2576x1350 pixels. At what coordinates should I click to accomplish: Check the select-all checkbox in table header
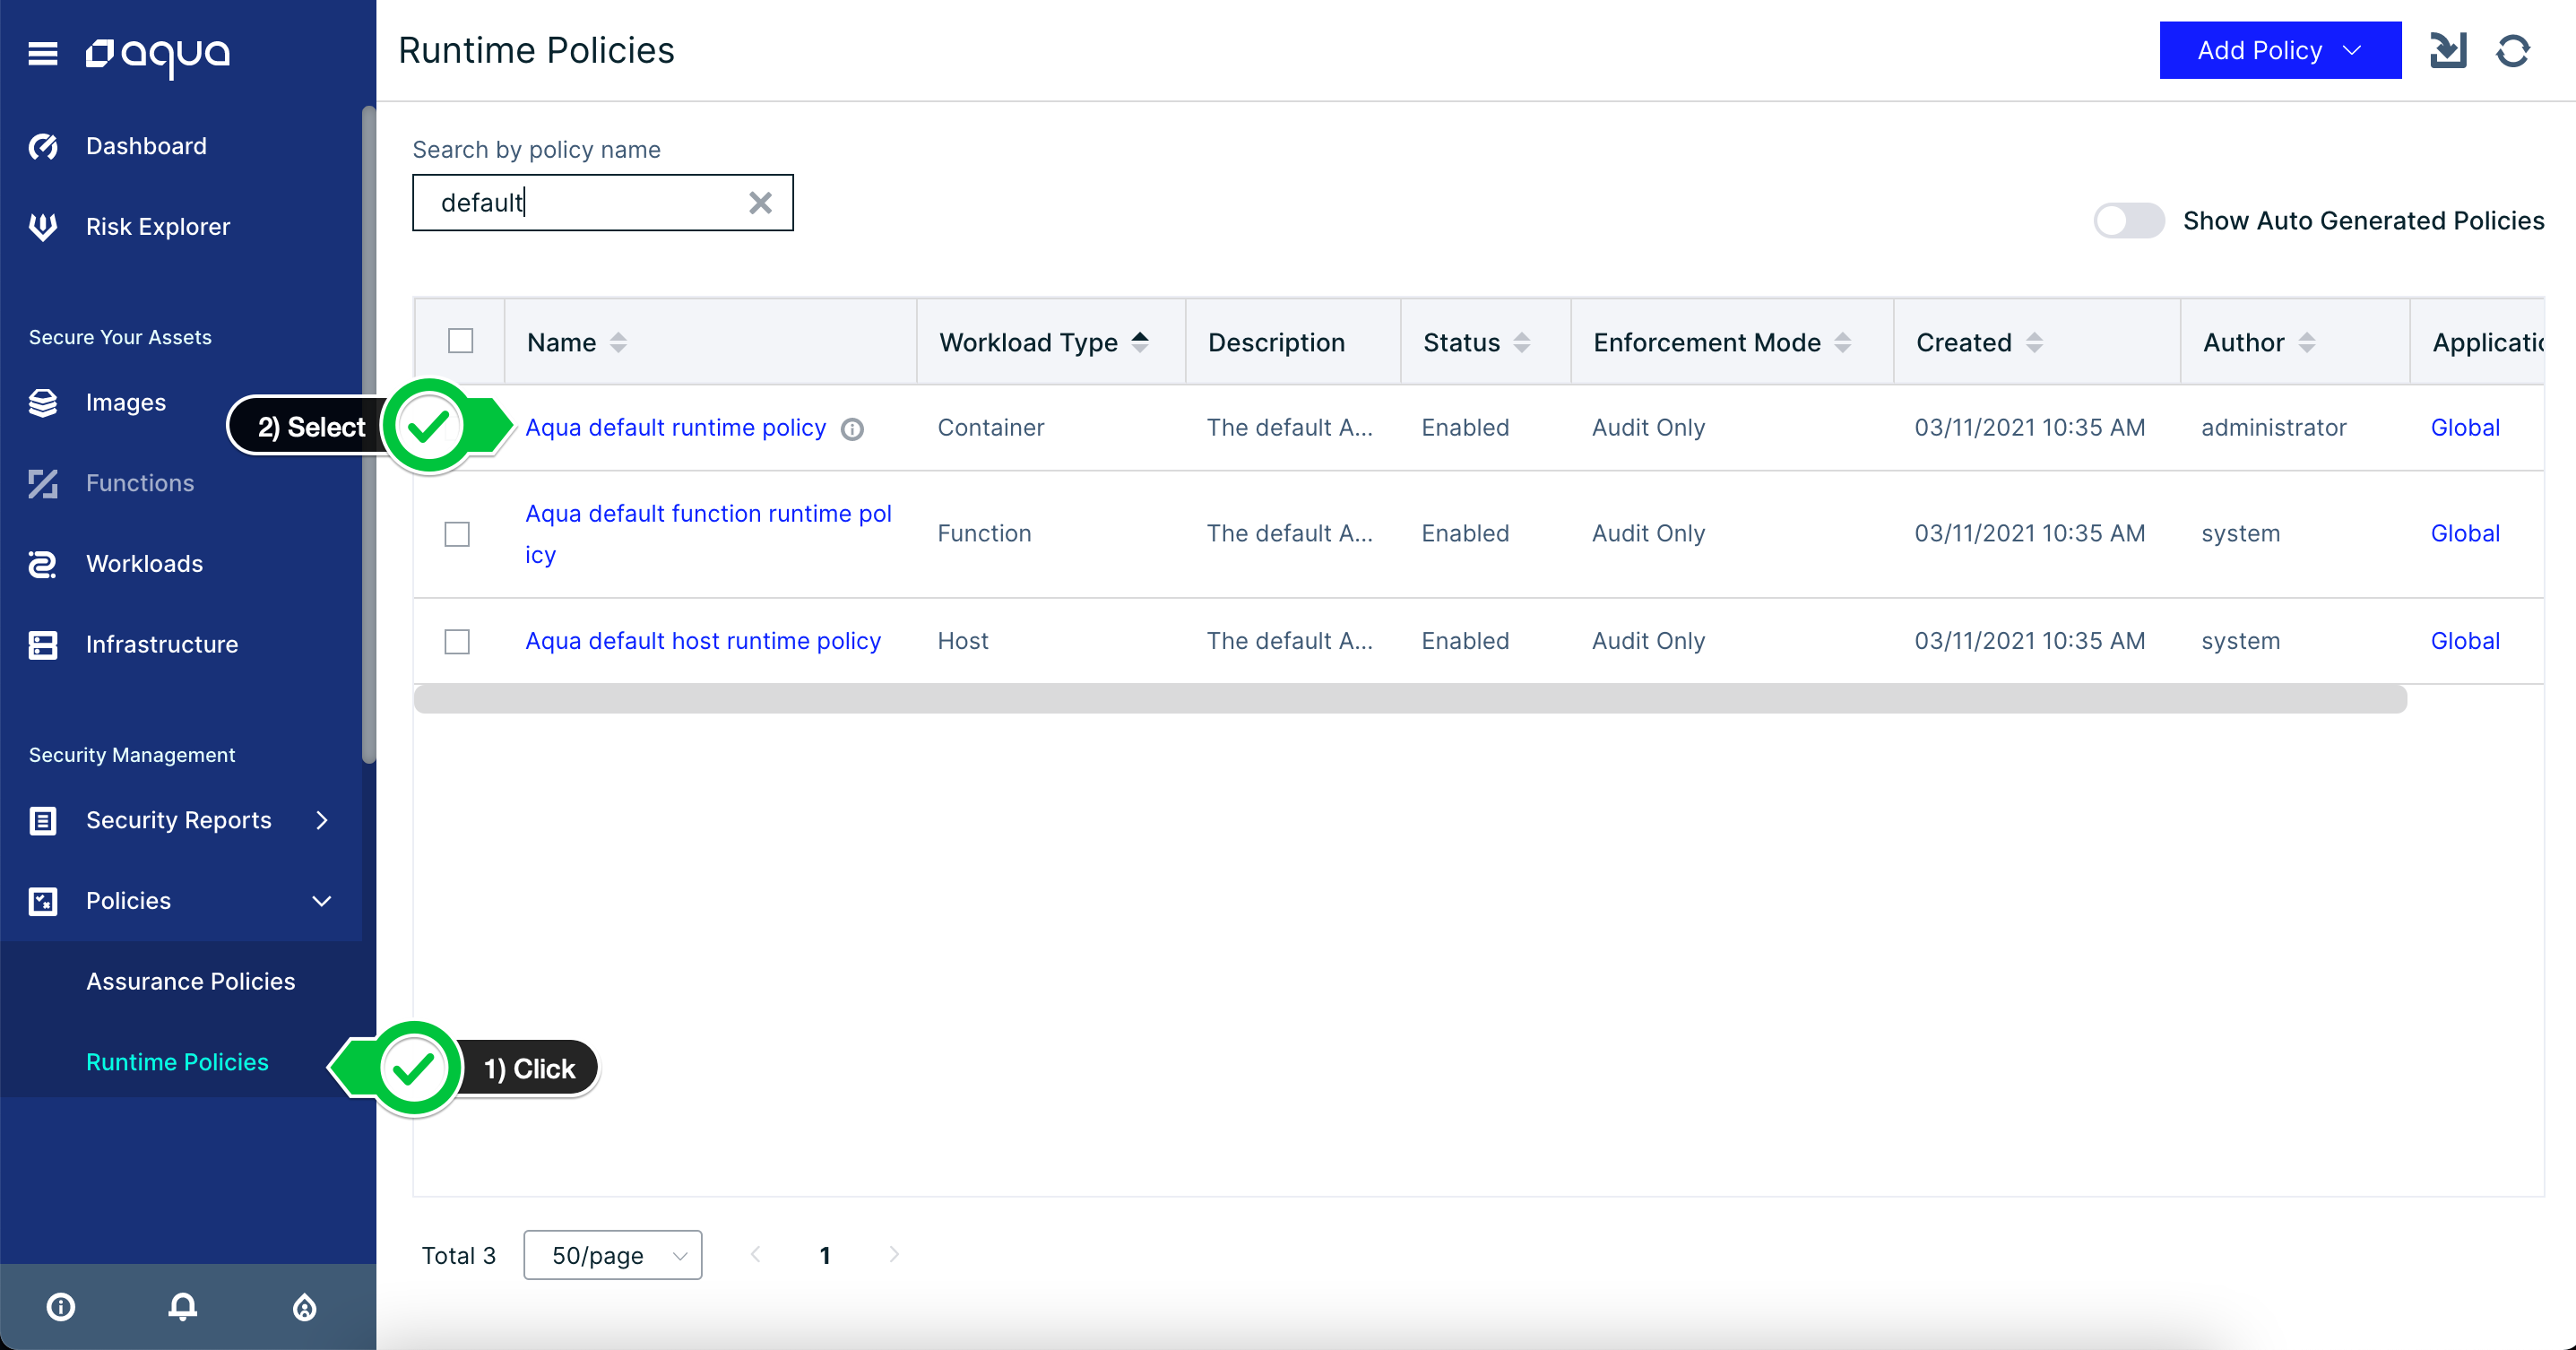pos(461,341)
